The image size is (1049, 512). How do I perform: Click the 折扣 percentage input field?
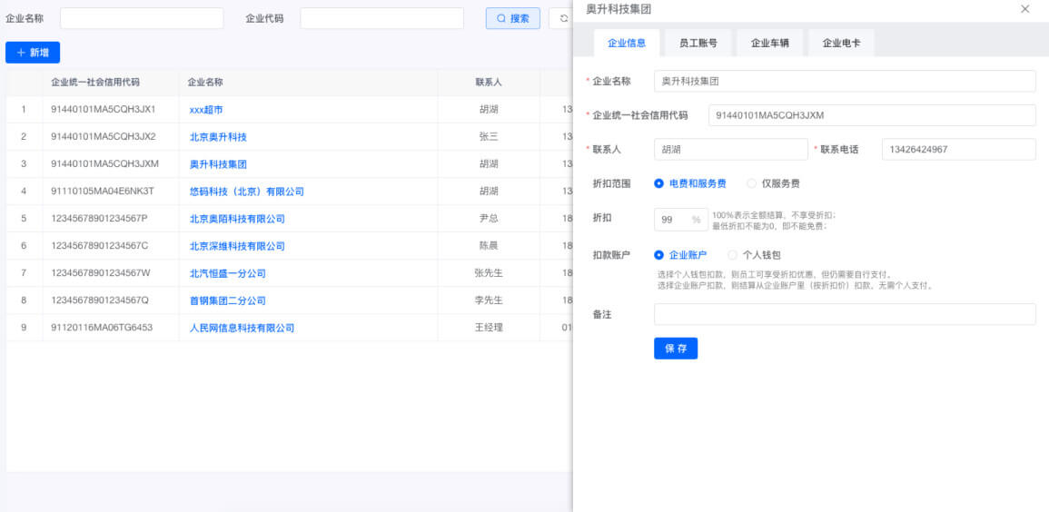pos(672,220)
